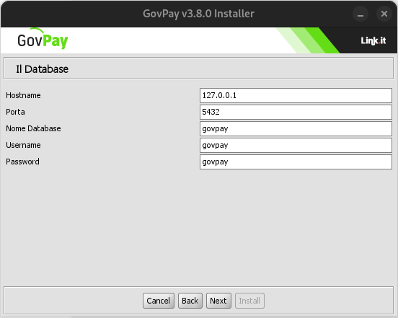Click the Nome Database label

click(33, 128)
